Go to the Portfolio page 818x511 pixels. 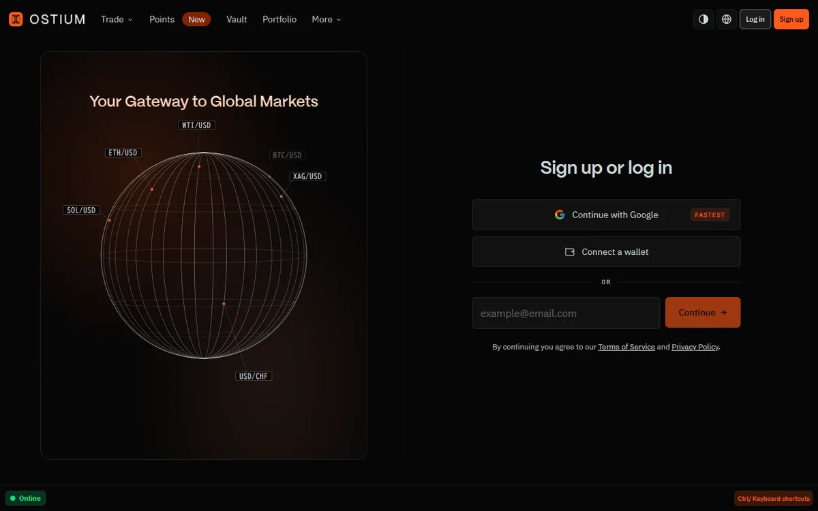279,19
